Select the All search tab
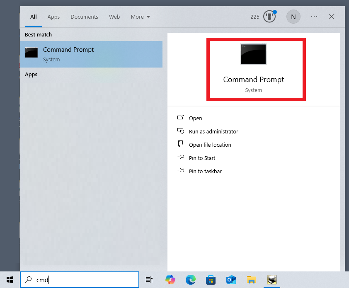 click(x=34, y=17)
